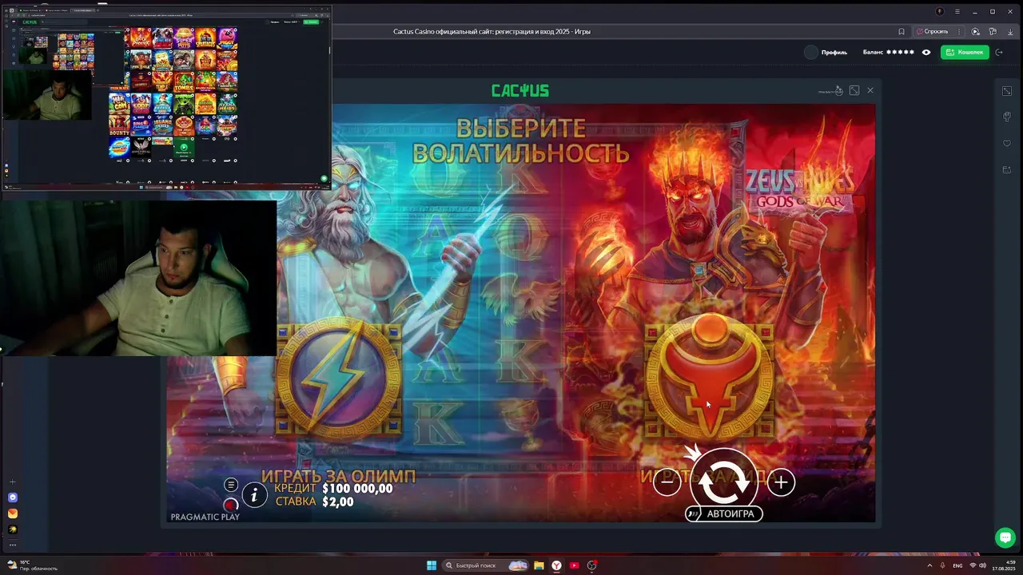Open the green live chat bubble
This screenshot has width=1023, height=575.
coord(1005,537)
